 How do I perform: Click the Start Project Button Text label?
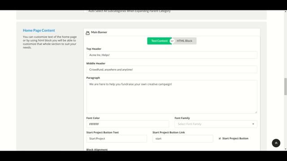[x=103, y=132]
